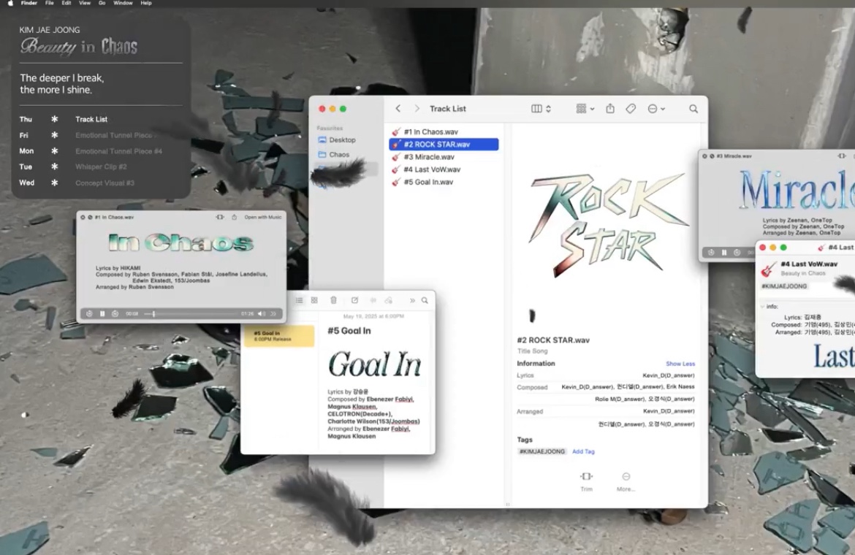Open the column view switcher dropdown

pos(541,109)
